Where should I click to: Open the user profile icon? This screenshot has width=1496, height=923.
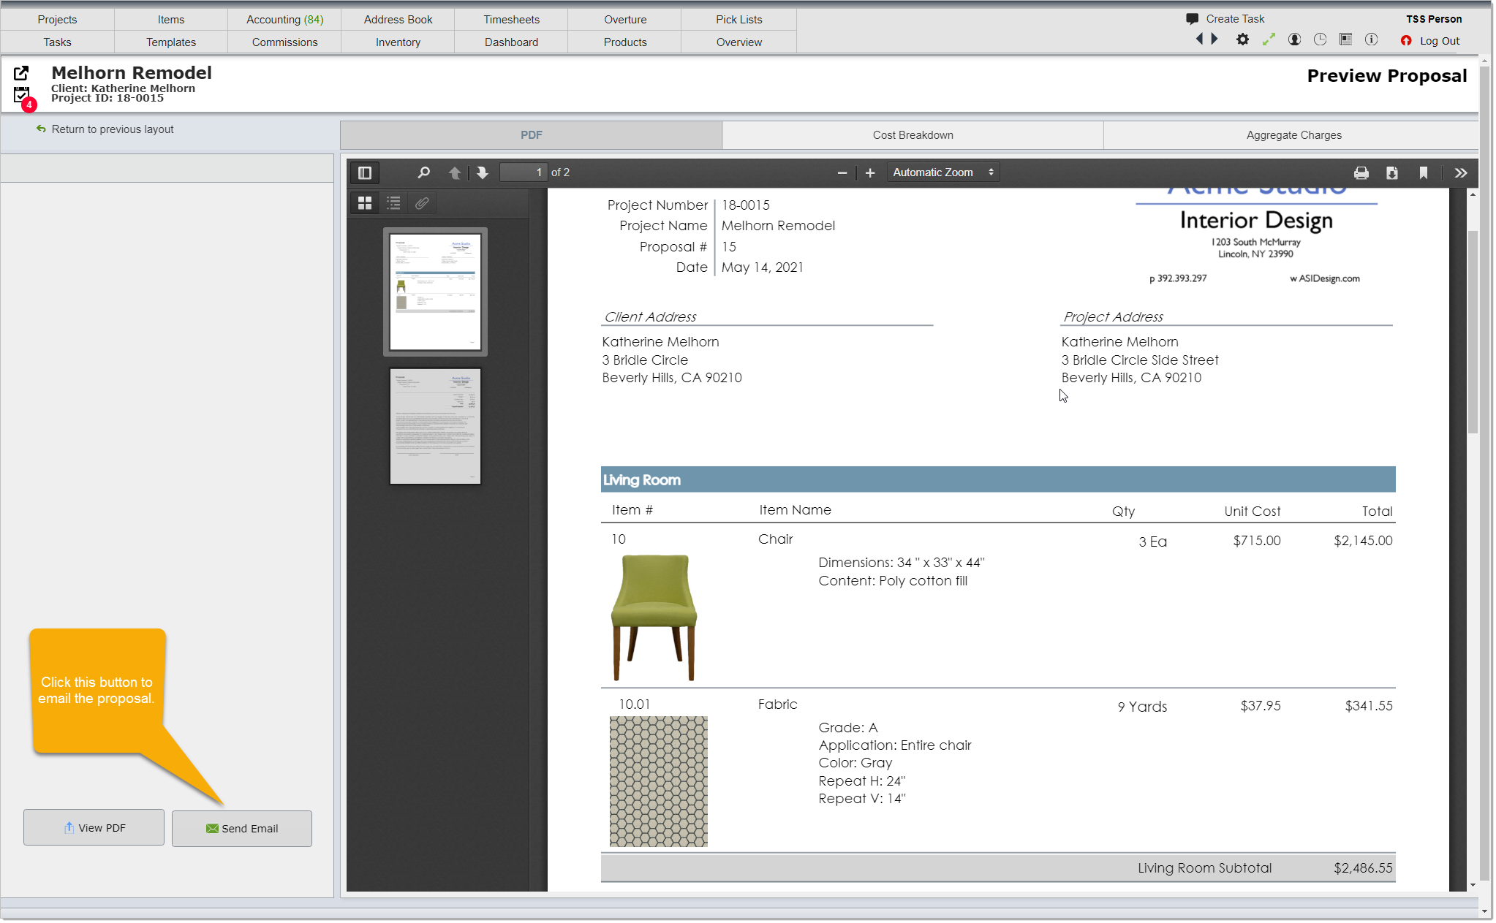click(1294, 39)
